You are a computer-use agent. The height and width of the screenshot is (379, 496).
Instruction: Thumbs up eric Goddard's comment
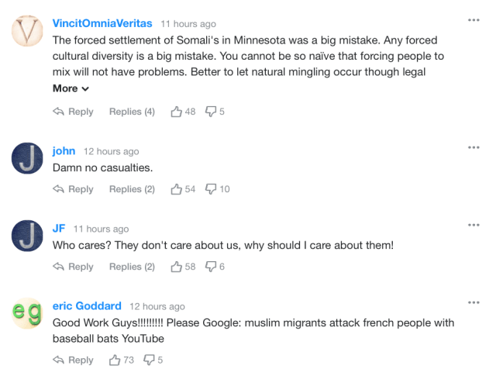[x=115, y=360]
